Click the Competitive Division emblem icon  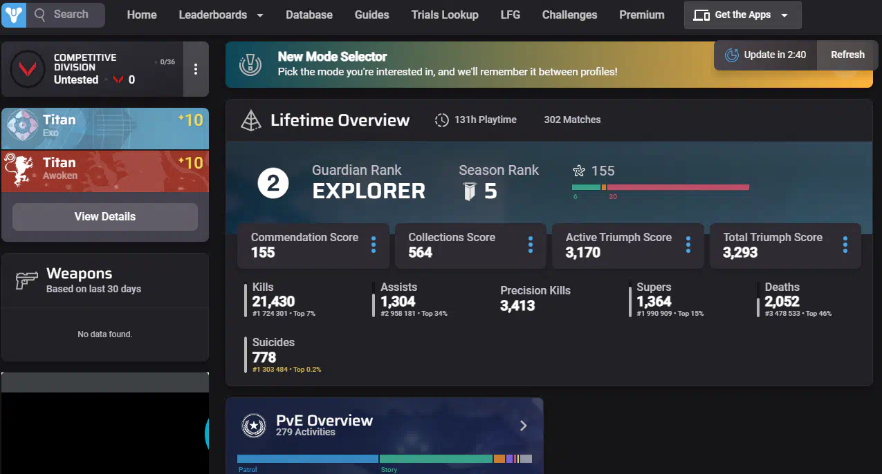28,69
